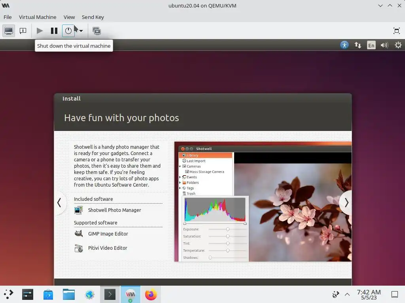Open System Settings from taskbar

point(28,294)
